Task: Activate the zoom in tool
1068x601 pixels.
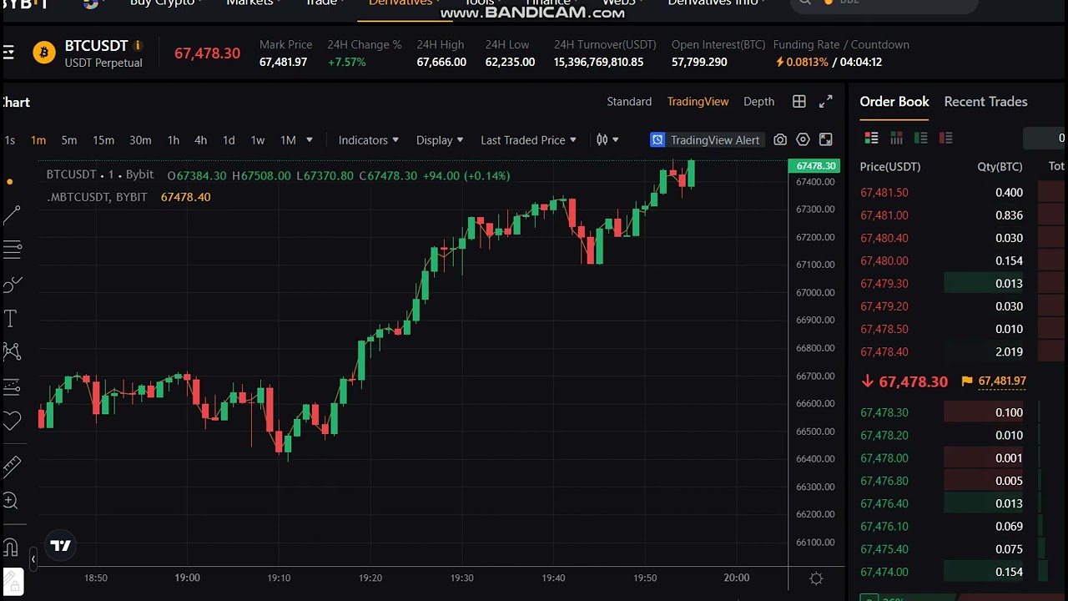Action: 10,501
